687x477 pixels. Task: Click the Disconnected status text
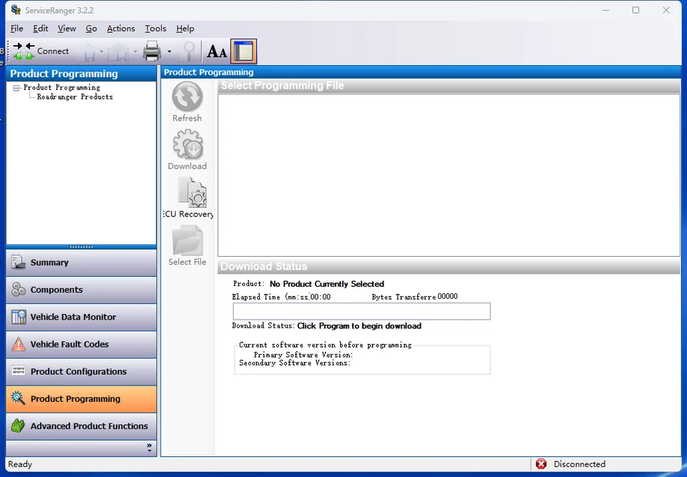[579, 464]
